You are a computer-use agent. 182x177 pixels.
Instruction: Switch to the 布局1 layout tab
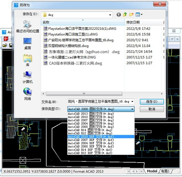point(165,171)
